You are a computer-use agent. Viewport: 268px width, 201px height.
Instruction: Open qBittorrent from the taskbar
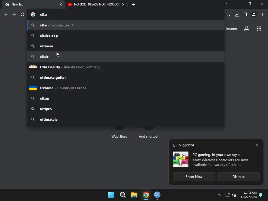tap(157, 195)
